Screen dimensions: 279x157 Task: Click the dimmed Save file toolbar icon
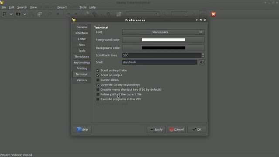32,14
